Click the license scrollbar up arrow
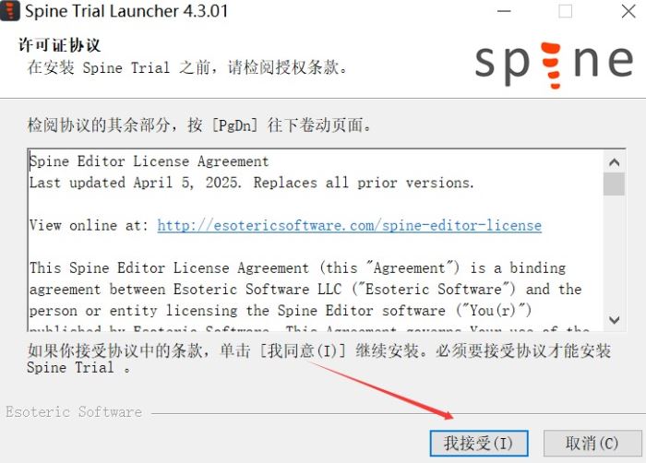This screenshot has height=463, width=646. (x=614, y=162)
